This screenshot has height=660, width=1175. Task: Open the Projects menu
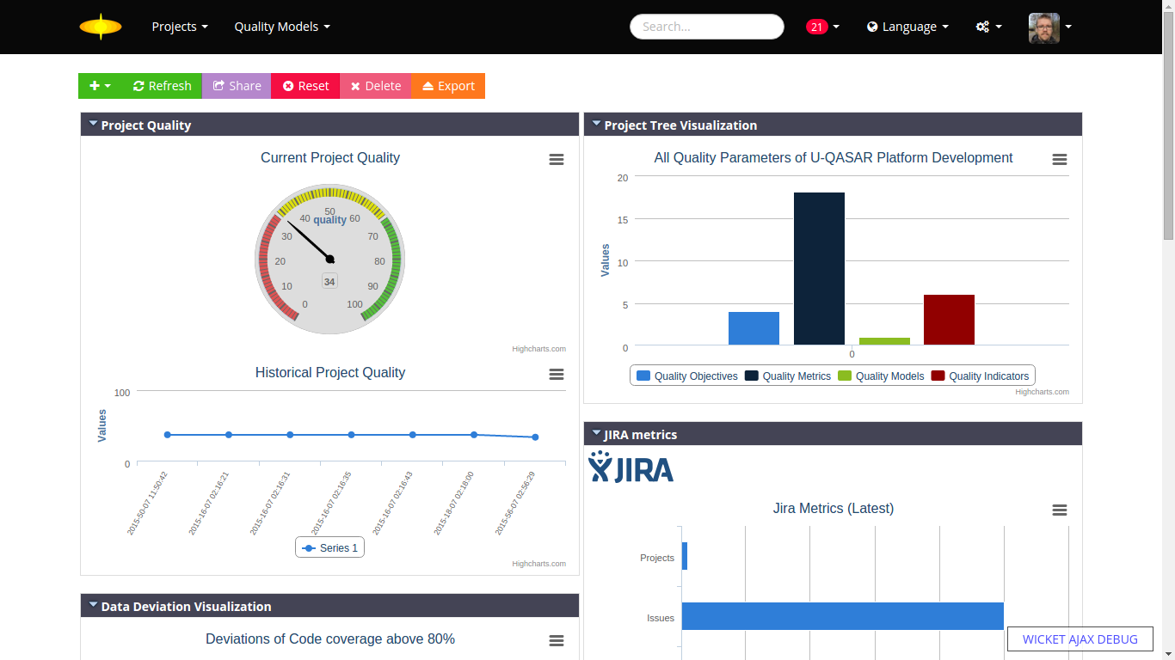click(x=180, y=27)
